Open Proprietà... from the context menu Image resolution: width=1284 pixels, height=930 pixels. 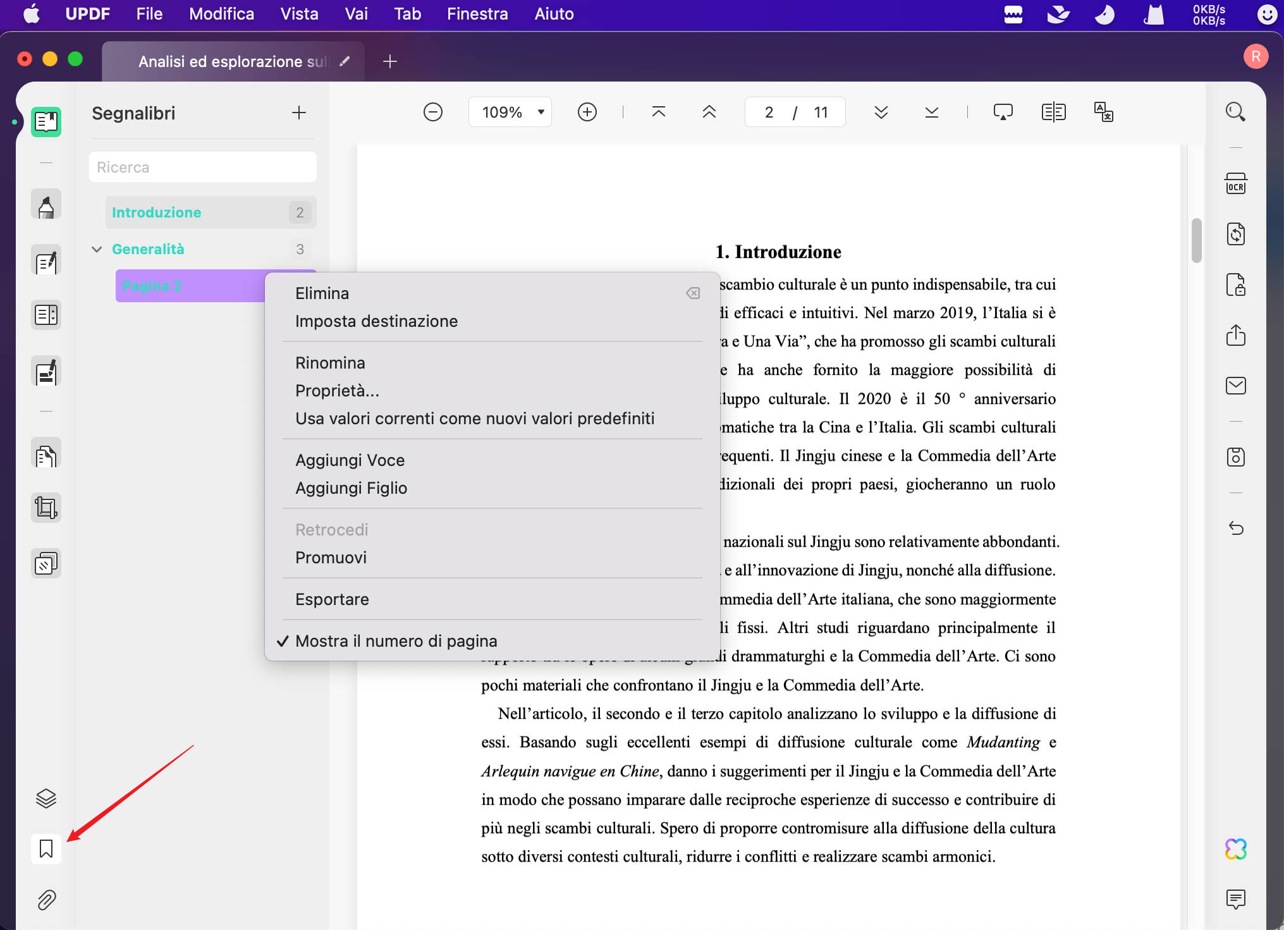click(337, 391)
